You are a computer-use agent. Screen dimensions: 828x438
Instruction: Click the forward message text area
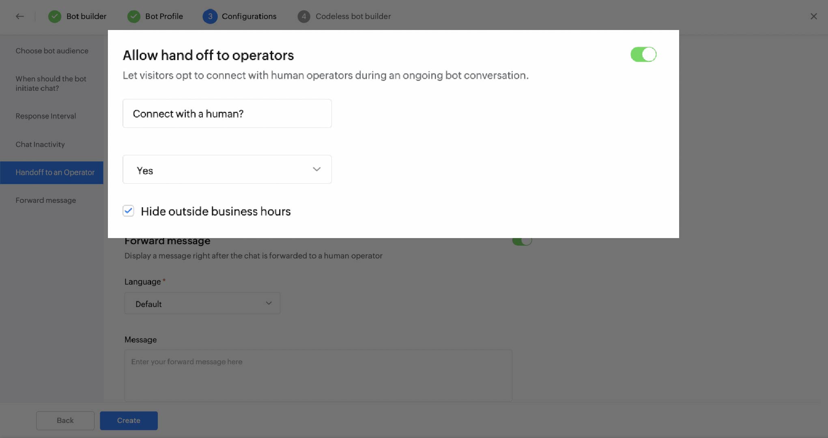click(x=318, y=375)
